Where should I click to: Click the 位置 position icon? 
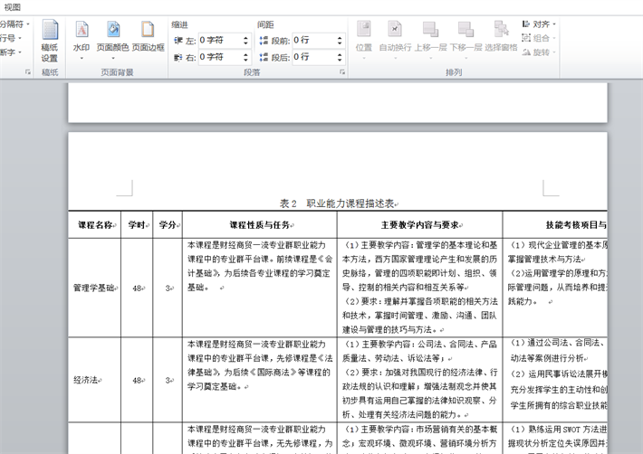tap(364, 36)
